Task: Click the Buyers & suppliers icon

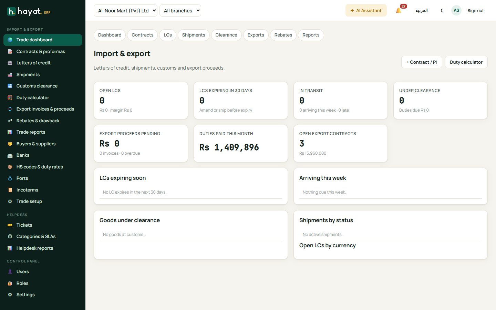Action: [10, 144]
